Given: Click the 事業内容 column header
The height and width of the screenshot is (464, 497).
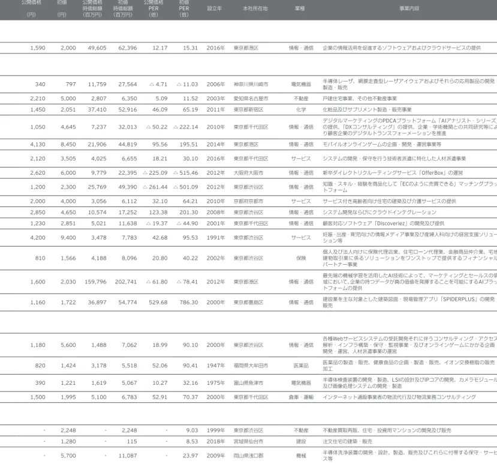Looking at the screenshot, I should click(409, 8).
